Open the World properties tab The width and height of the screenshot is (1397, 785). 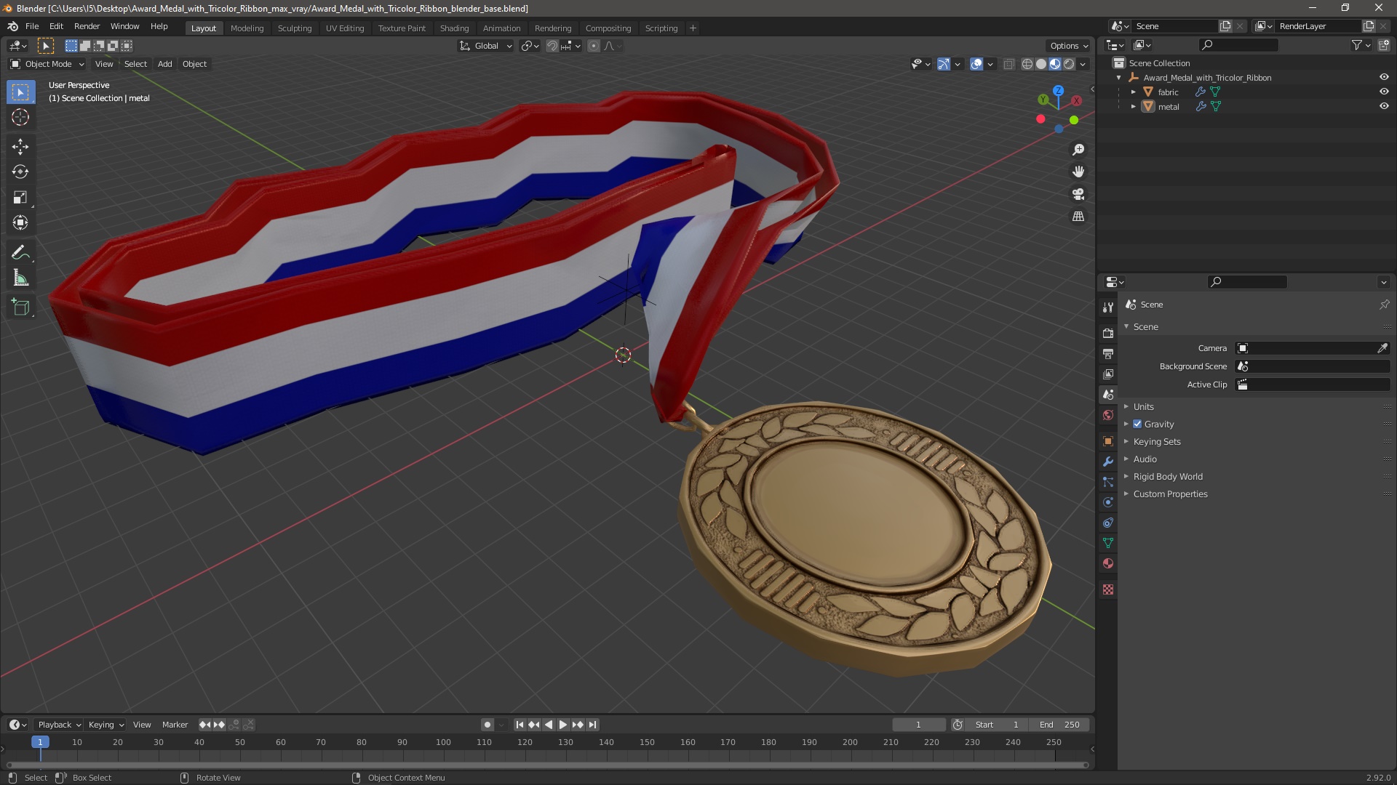1107,415
